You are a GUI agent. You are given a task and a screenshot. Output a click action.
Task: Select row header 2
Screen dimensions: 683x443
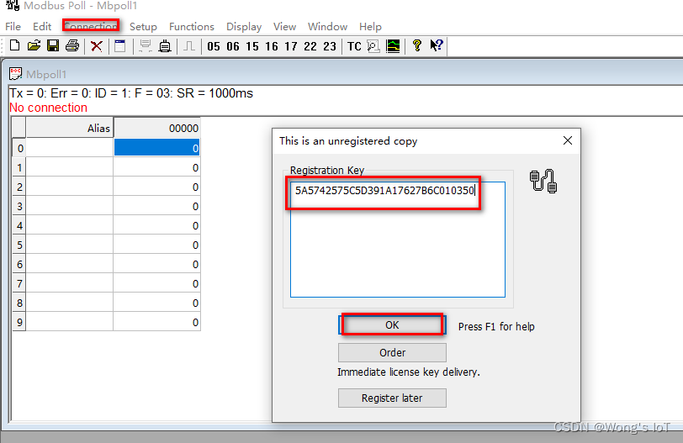point(19,187)
